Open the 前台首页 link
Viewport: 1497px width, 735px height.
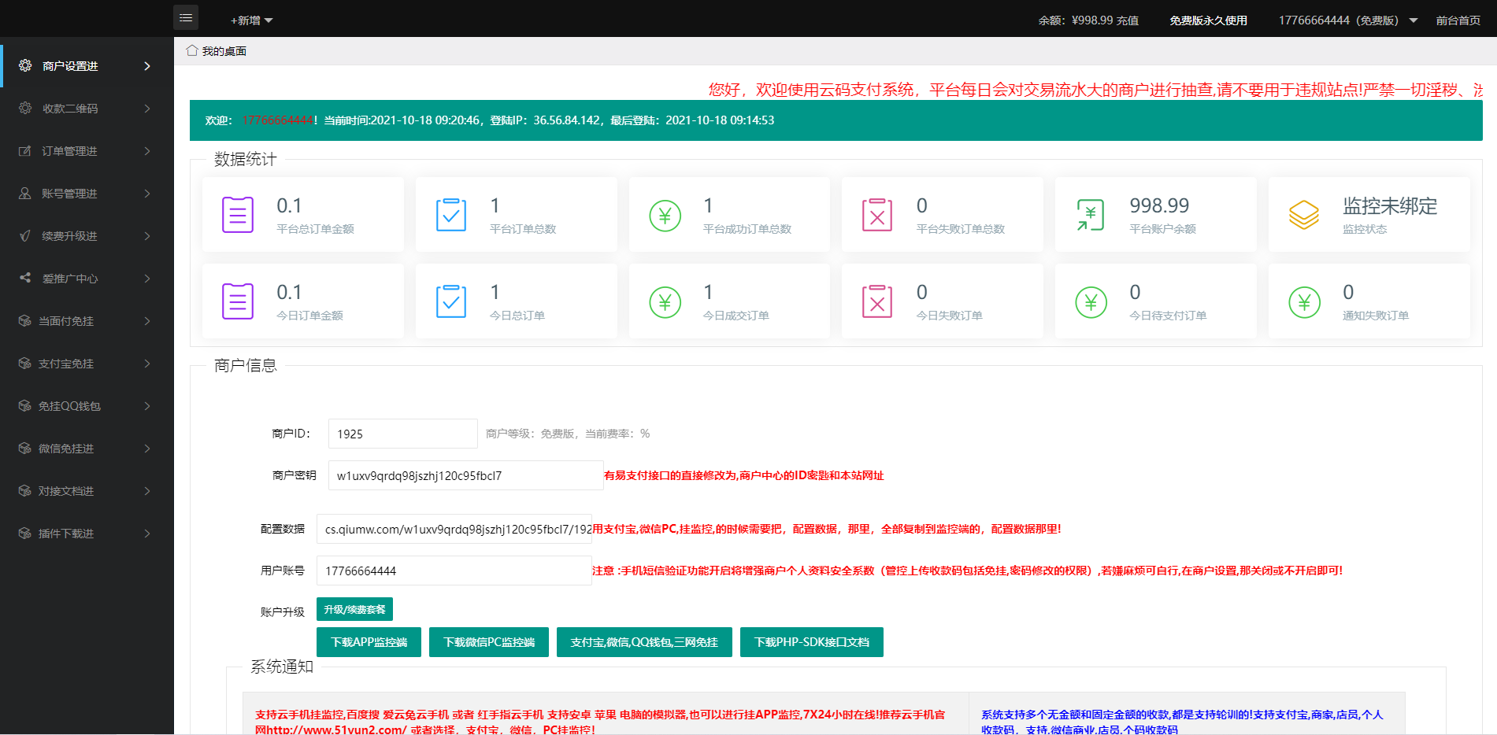click(1458, 20)
